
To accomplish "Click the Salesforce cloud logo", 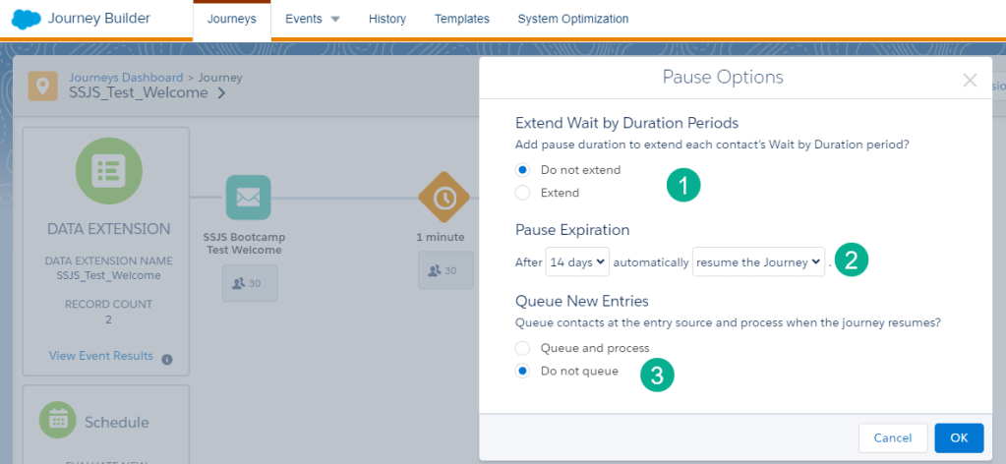I will click(26, 19).
